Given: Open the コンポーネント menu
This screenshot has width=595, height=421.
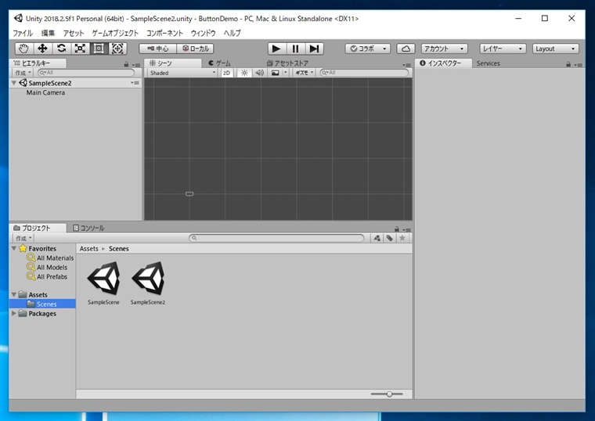Looking at the screenshot, I should click(x=164, y=33).
